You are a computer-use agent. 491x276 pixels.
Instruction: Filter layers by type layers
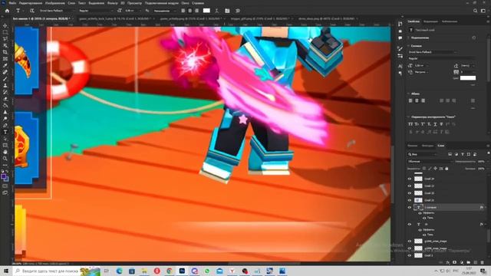463,154
